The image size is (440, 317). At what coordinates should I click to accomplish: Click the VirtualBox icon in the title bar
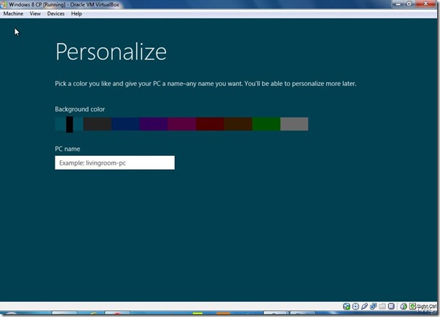(x=4, y=4)
